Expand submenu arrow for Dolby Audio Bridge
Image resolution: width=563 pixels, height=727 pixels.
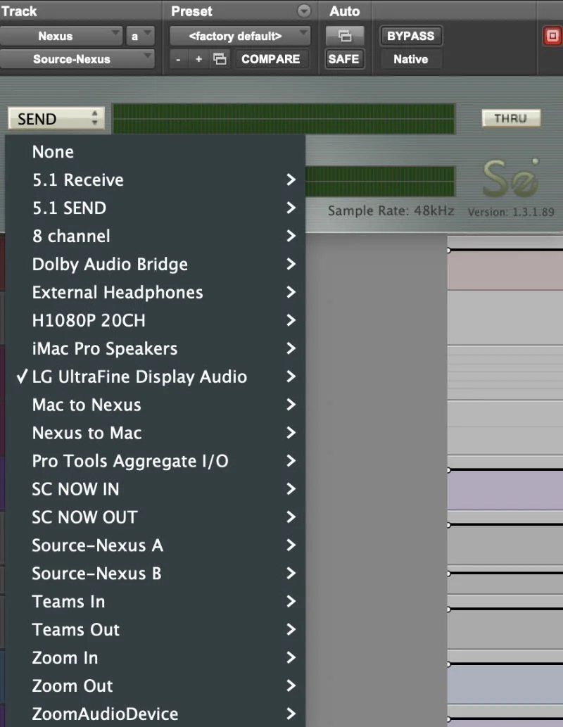[x=291, y=264]
